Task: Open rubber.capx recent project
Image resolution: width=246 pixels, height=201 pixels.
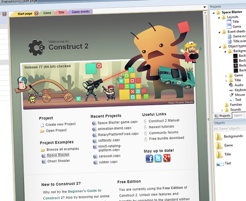Action: [x=108, y=162]
